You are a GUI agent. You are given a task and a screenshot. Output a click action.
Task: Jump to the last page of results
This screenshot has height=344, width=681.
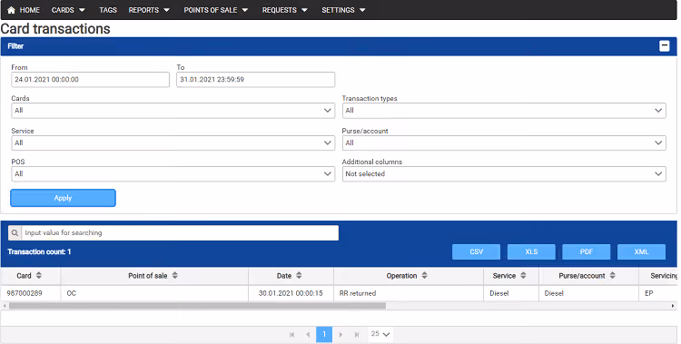click(x=357, y=334)
